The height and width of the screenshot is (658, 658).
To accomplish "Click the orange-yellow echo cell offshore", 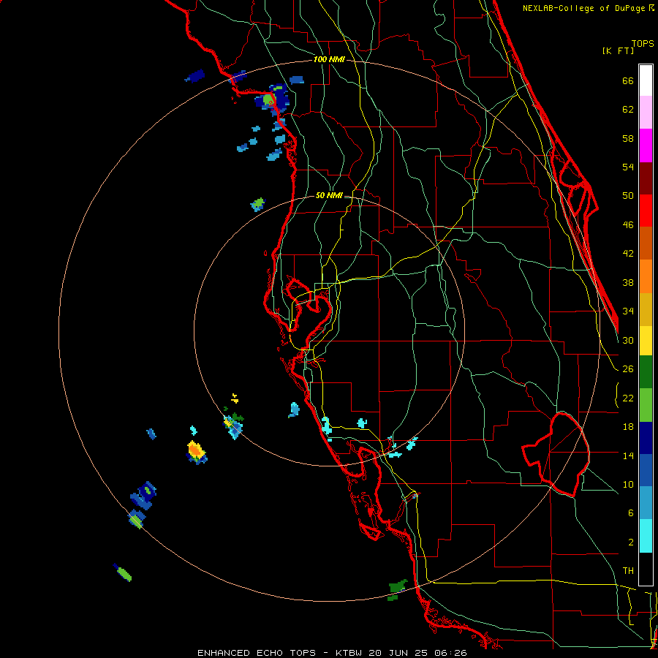I will click(x=196, y=450).
